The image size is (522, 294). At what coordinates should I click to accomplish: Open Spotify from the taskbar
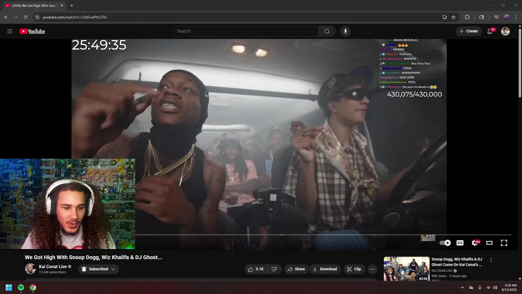[21, 287]
